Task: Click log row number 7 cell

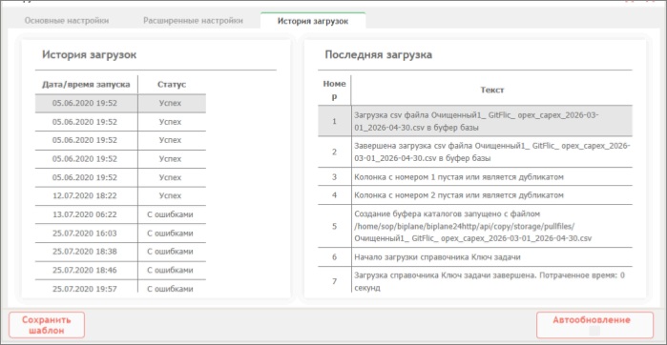Action: [334, 280]
